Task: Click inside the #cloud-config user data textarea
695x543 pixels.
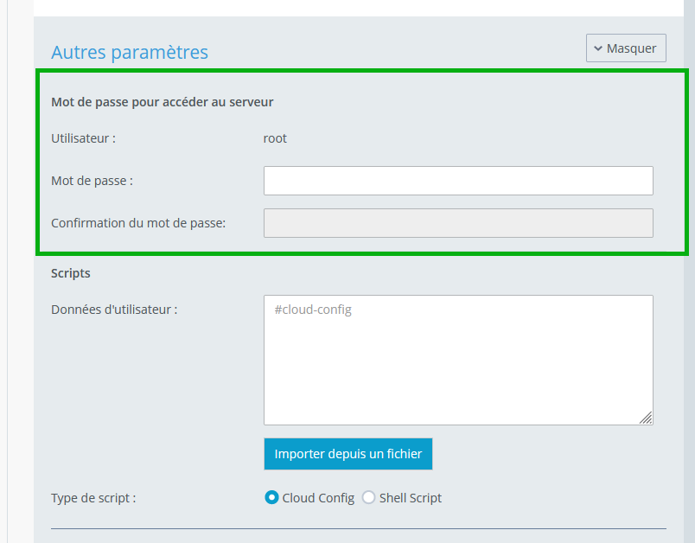Action: [458, 360]
